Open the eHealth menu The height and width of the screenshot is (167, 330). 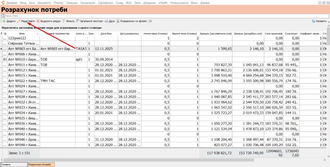coord(163,3)
